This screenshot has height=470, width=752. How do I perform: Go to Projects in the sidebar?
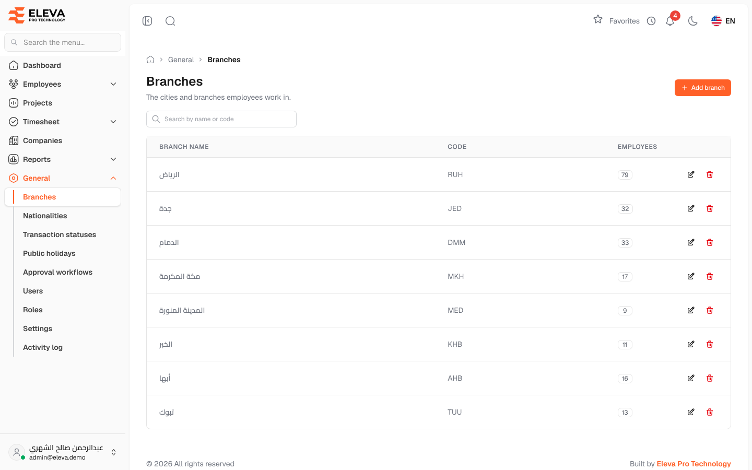pos(63,103)
